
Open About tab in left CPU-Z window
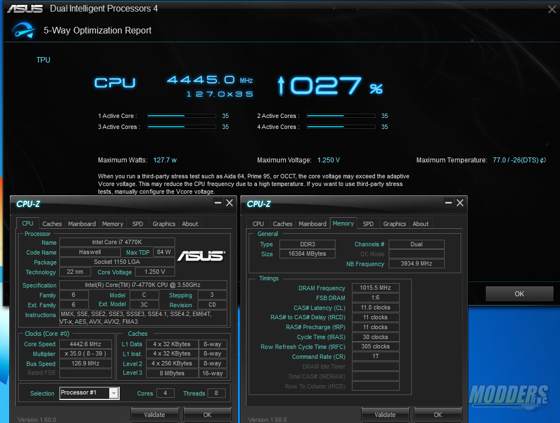tap(190, 224)
